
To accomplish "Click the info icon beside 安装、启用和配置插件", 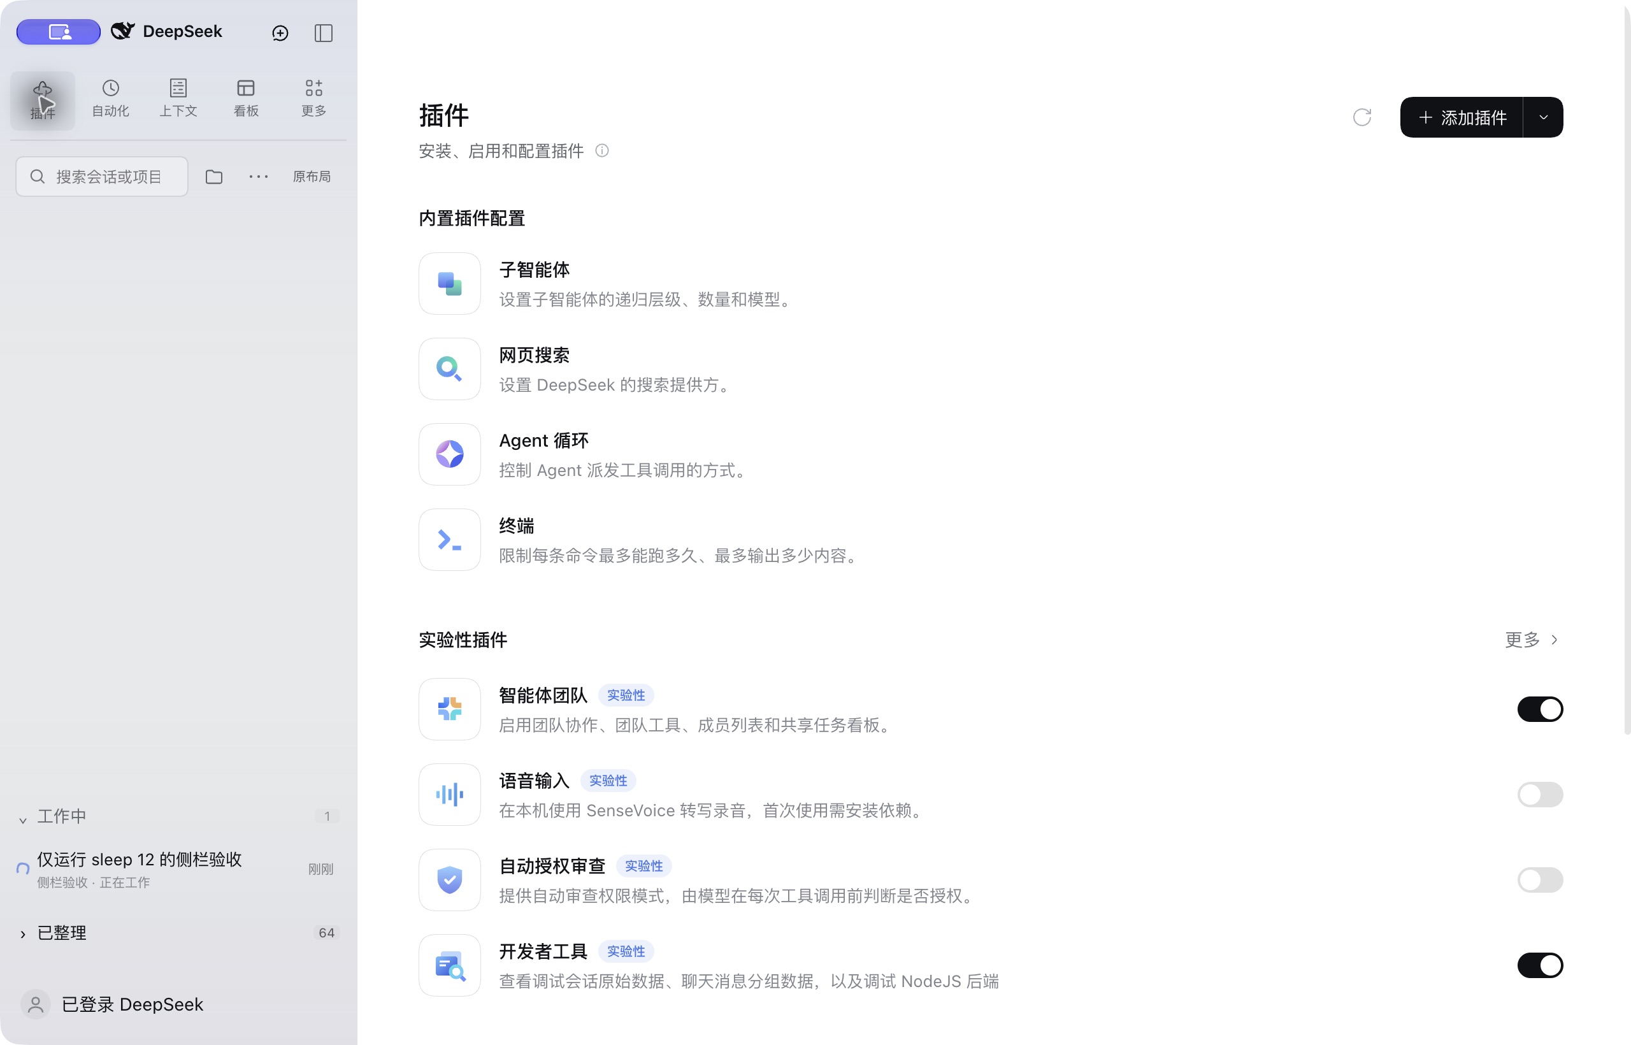I will (x=602, y=150).
